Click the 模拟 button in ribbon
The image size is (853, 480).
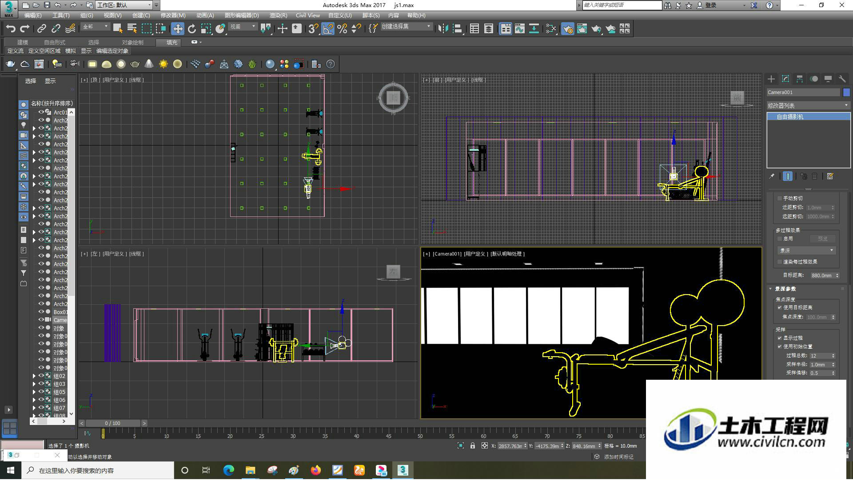71,51
